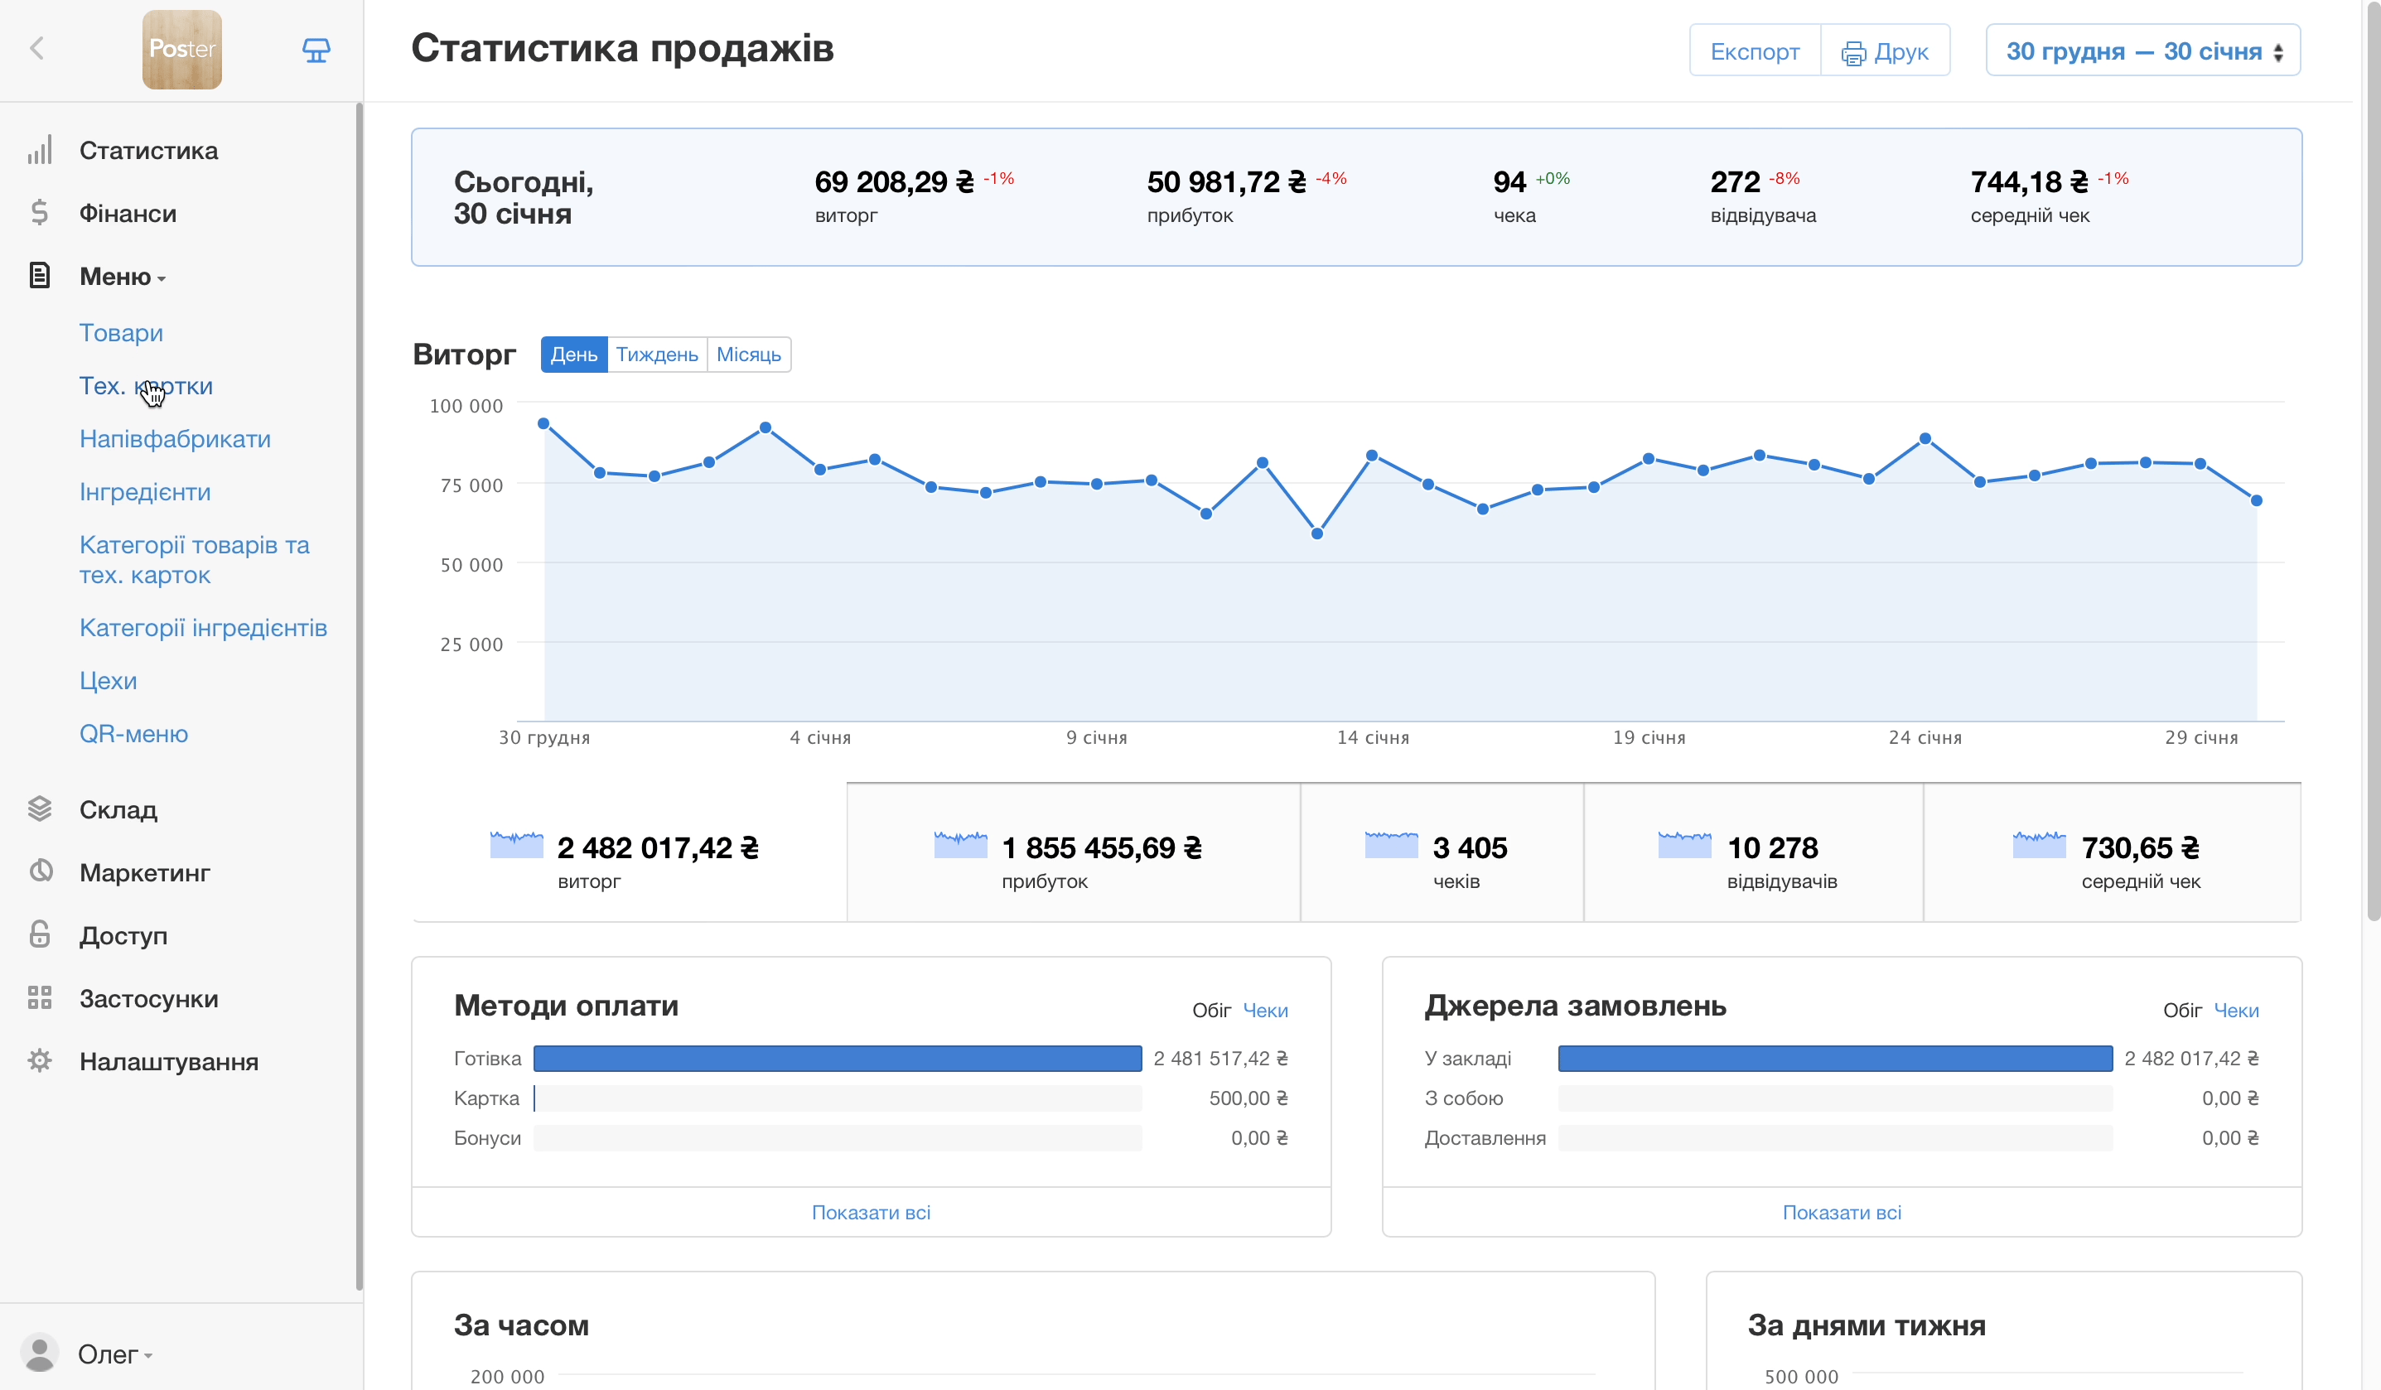Viewport: 2381px width, 1390px height.
Task: Open the Інгредієнти menu item
Action: pos(144,491)
